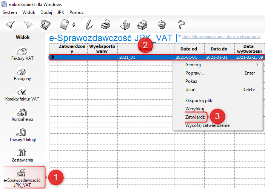Click Data filtrowania okresu link
The image size is (265, 189).
(221, 37)
